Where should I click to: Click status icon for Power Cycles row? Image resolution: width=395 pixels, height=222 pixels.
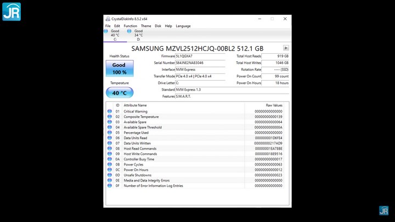pyautogui.click(x=110, y=164)
